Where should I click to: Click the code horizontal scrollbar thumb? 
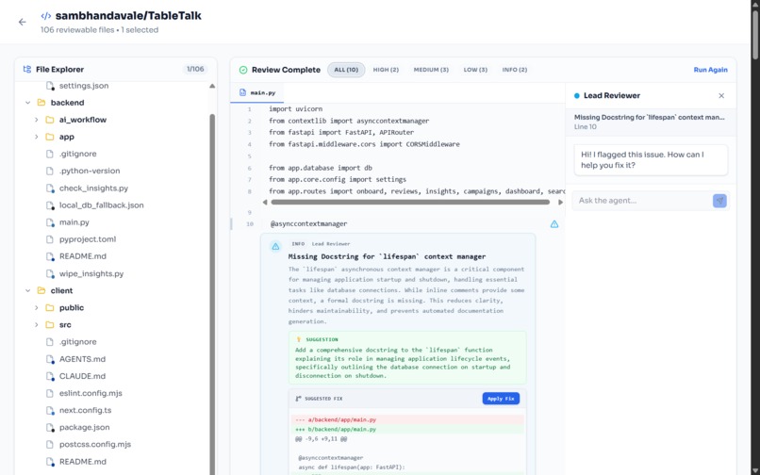pos(410,202)
